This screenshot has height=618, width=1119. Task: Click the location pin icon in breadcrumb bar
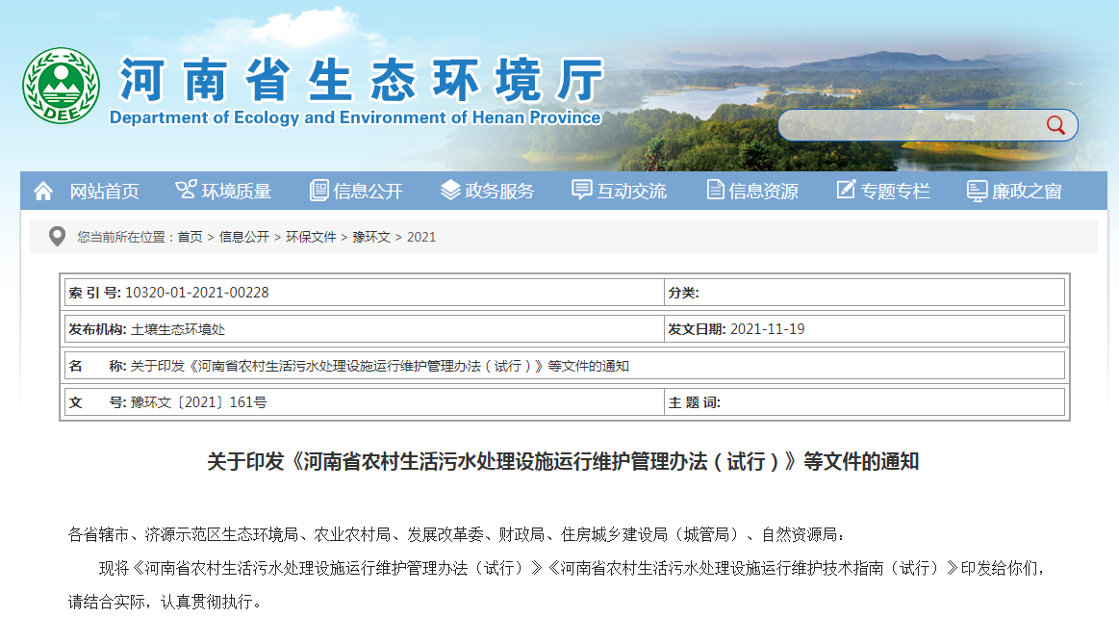tap(58, 236)
